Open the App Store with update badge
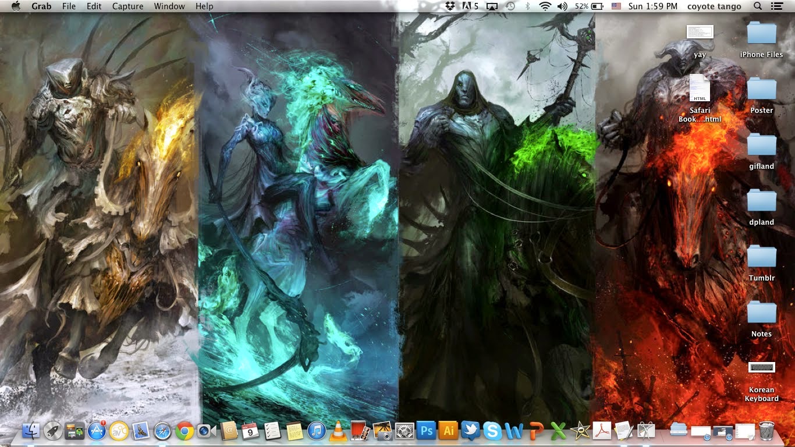This screenshot has width=795, height=447. click(97, 431)
